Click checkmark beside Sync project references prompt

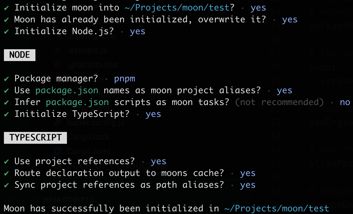(x=7, y=185)
